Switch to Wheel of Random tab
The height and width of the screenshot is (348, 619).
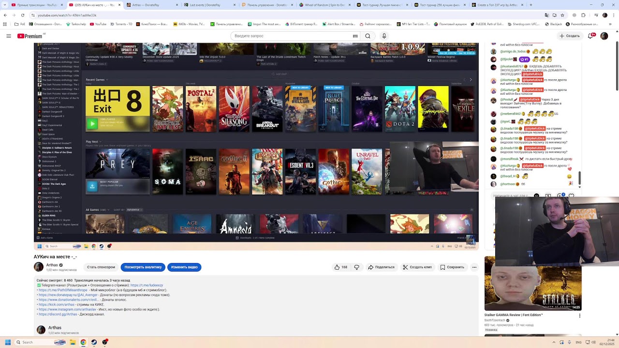click(x=324, y=5)
